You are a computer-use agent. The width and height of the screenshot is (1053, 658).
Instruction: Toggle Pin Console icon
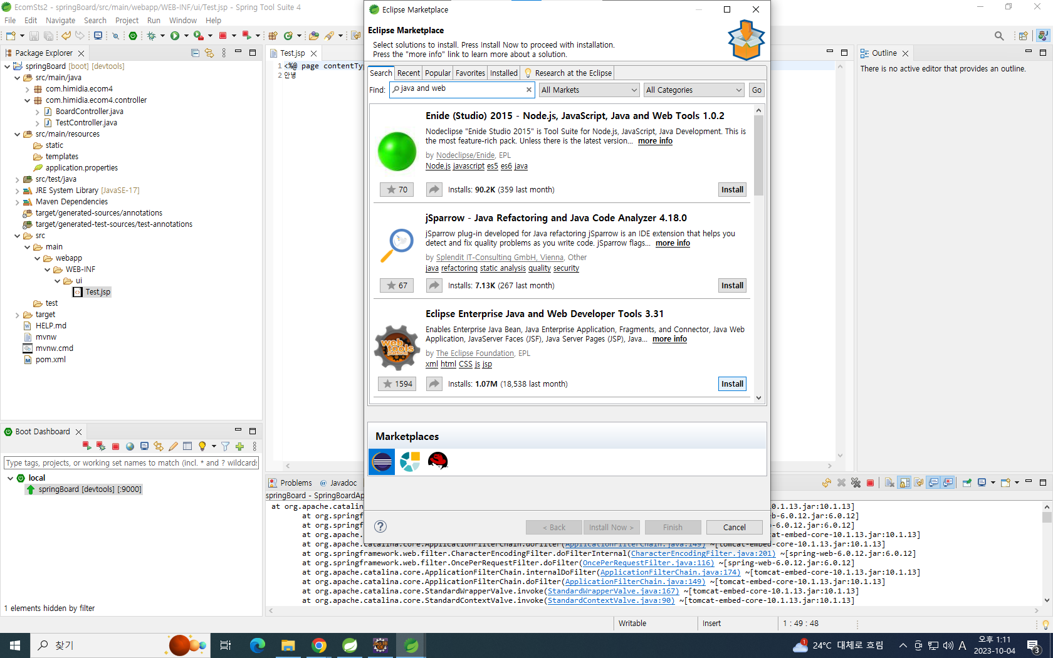click(967, 483)
